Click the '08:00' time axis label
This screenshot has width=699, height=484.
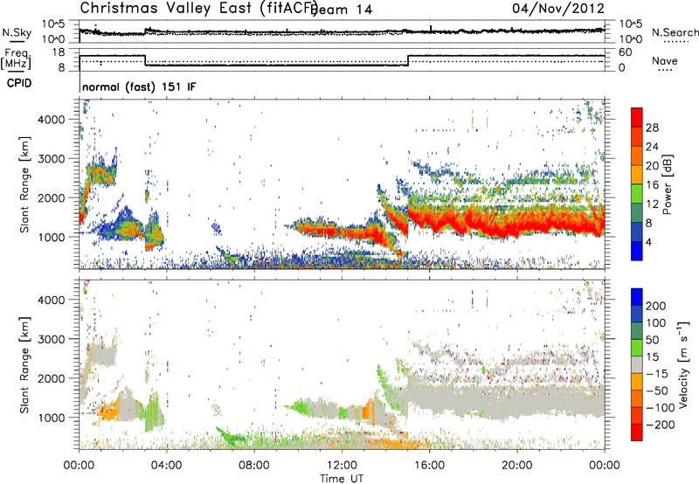[x=254, y=466]
